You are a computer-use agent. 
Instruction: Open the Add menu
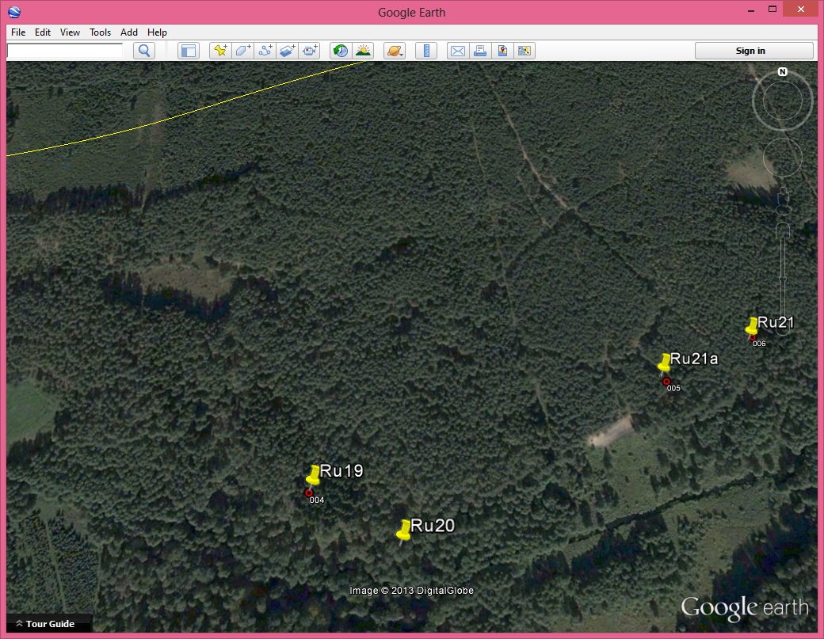[x=129, y=32]
